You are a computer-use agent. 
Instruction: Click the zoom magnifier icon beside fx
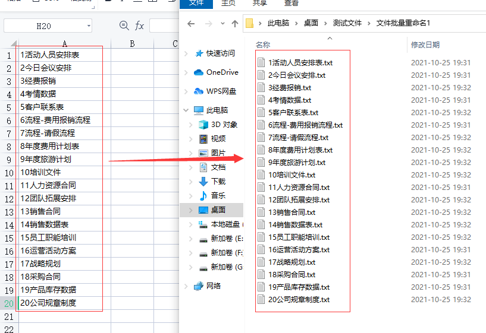(x=124, y=26)
